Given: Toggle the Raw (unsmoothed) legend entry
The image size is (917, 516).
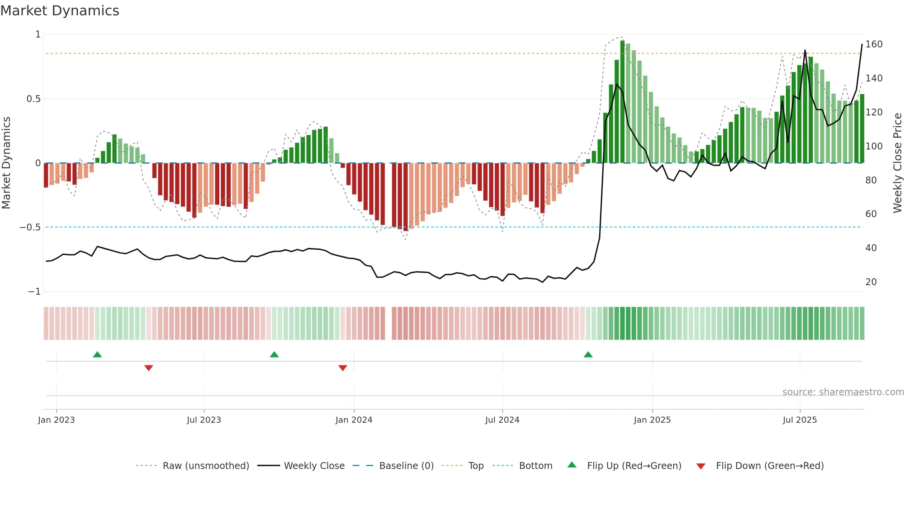Looking at the screenshot, I should click(x=192, y=466).
